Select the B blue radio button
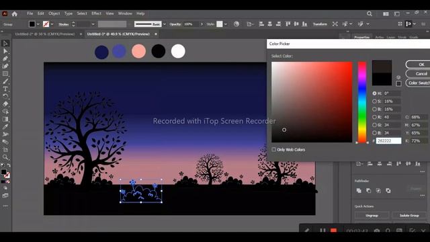 [374, 133]
